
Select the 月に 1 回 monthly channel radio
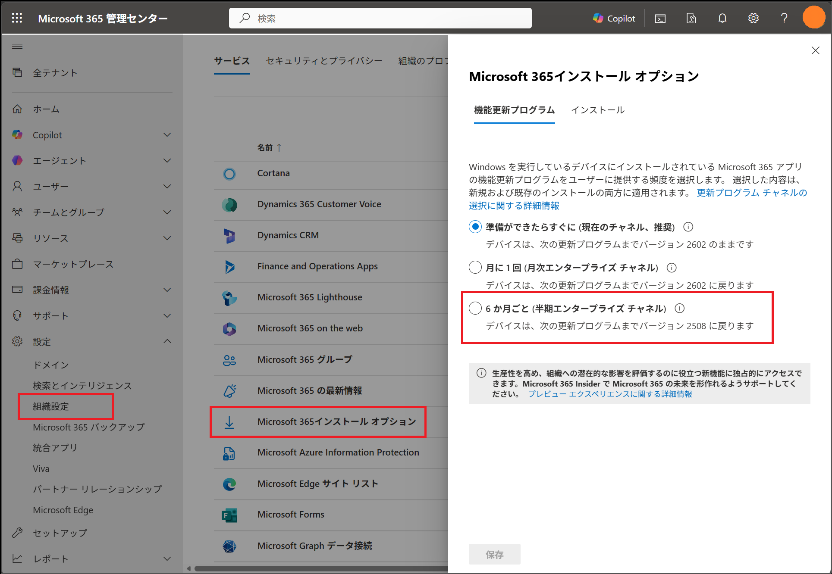pos(475,268)
